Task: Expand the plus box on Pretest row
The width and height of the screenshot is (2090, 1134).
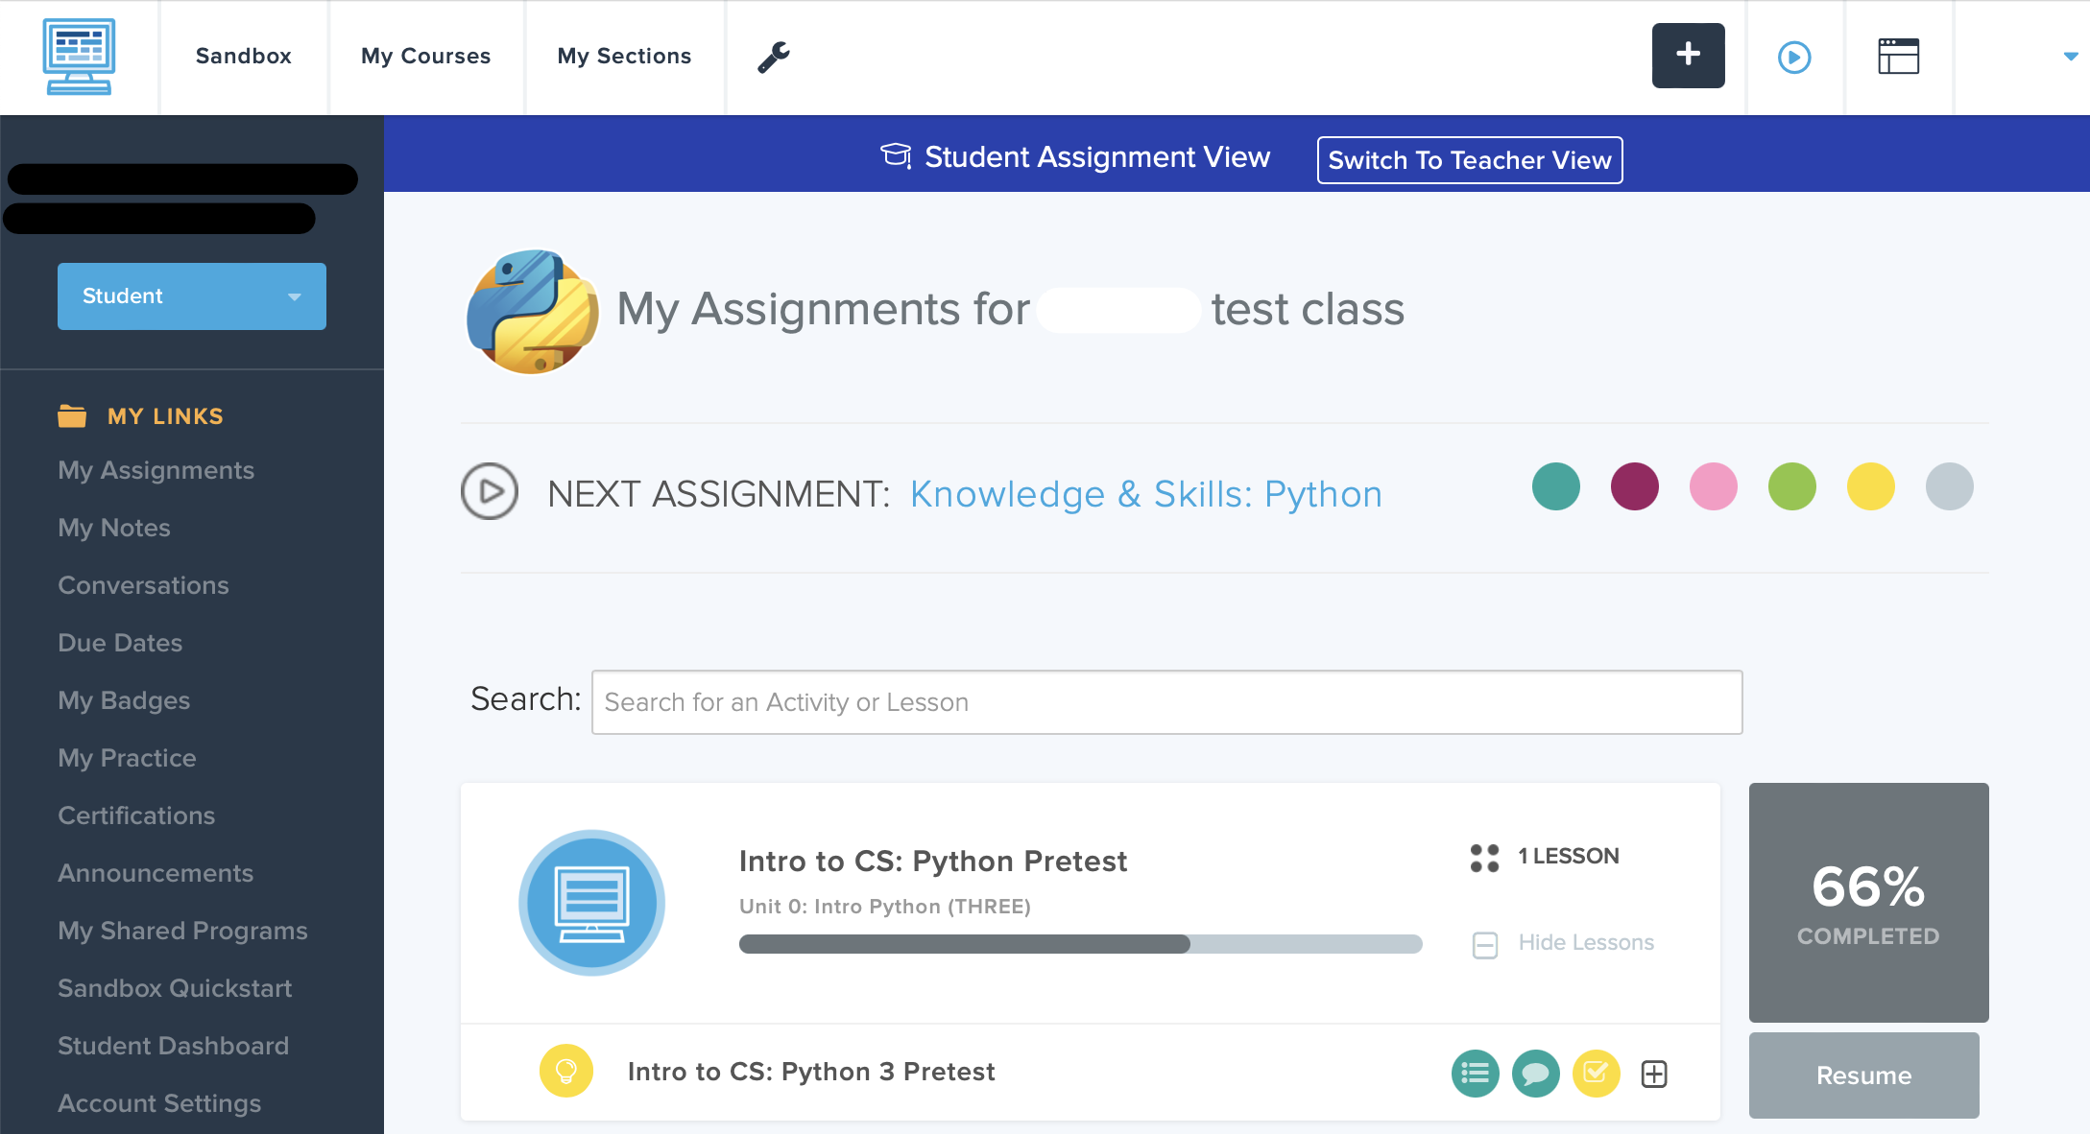Action: (x=1654, y=1074)
